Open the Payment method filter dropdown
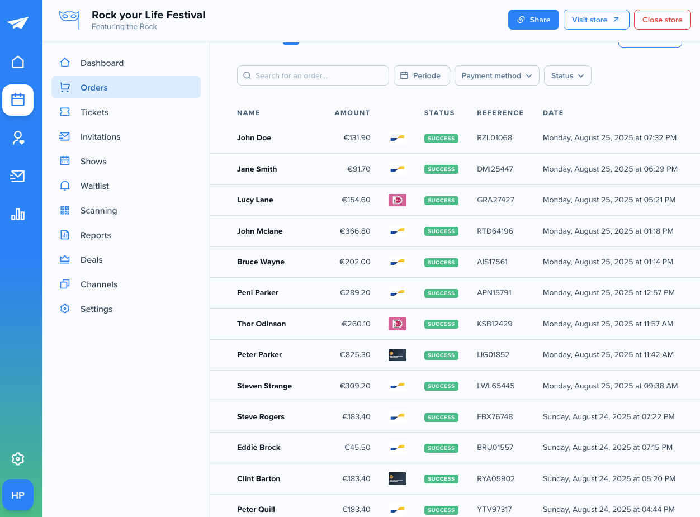This screenshot has width=700, height=517. [x=496, y=75]
